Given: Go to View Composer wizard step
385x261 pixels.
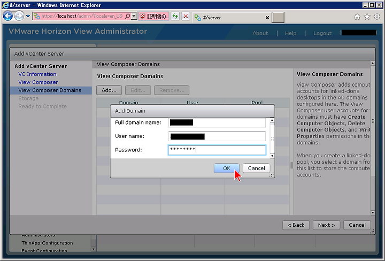Looking at the screenshot, I should [38, 82].
